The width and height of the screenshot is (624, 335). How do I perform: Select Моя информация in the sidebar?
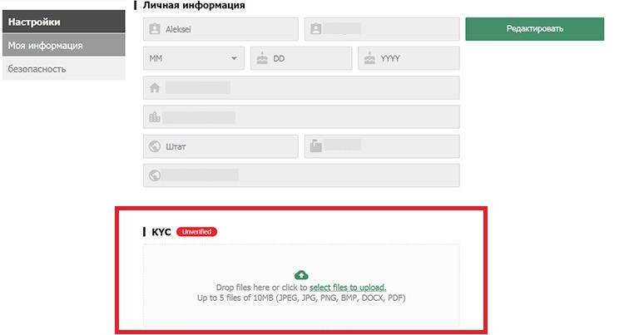click(64, 45)
